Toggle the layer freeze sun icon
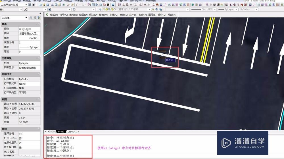284x159 pixels. click(107, 9)
